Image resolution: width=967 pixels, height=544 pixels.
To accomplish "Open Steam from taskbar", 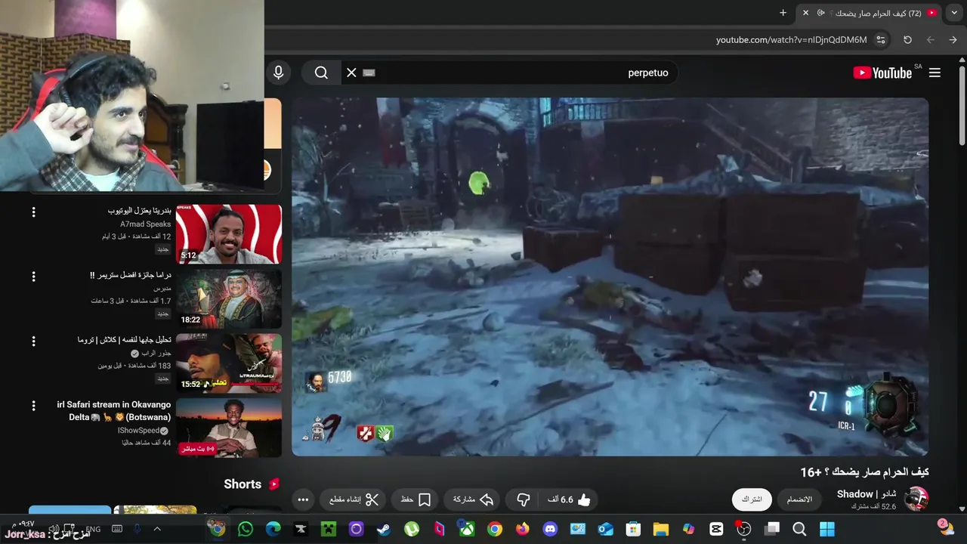I will tap(384, 529).
